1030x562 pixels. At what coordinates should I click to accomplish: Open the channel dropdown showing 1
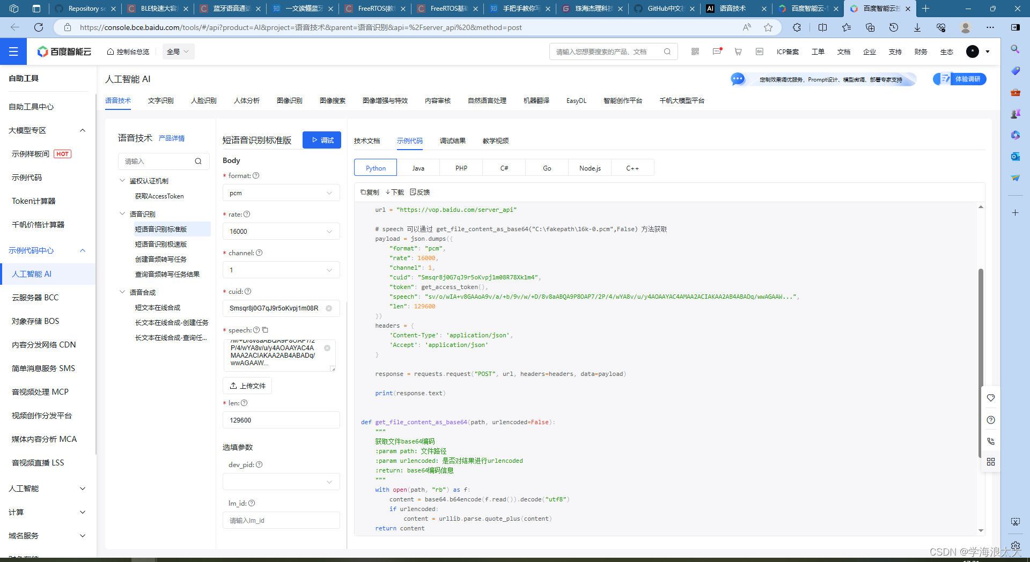[281, 270]
